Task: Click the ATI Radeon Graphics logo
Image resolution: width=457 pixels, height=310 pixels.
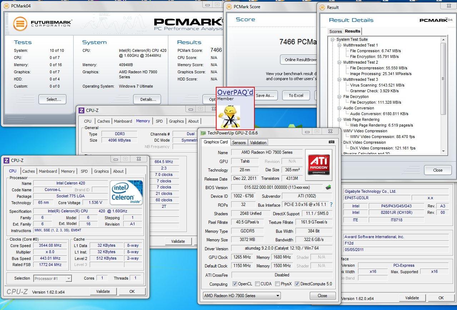Action: click(x=319, y=165)
